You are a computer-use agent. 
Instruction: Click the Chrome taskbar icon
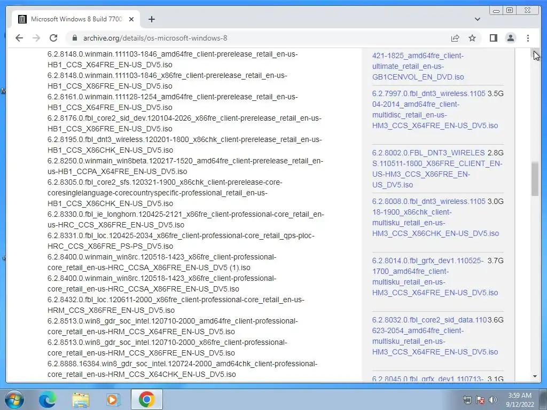pos(146,399)
